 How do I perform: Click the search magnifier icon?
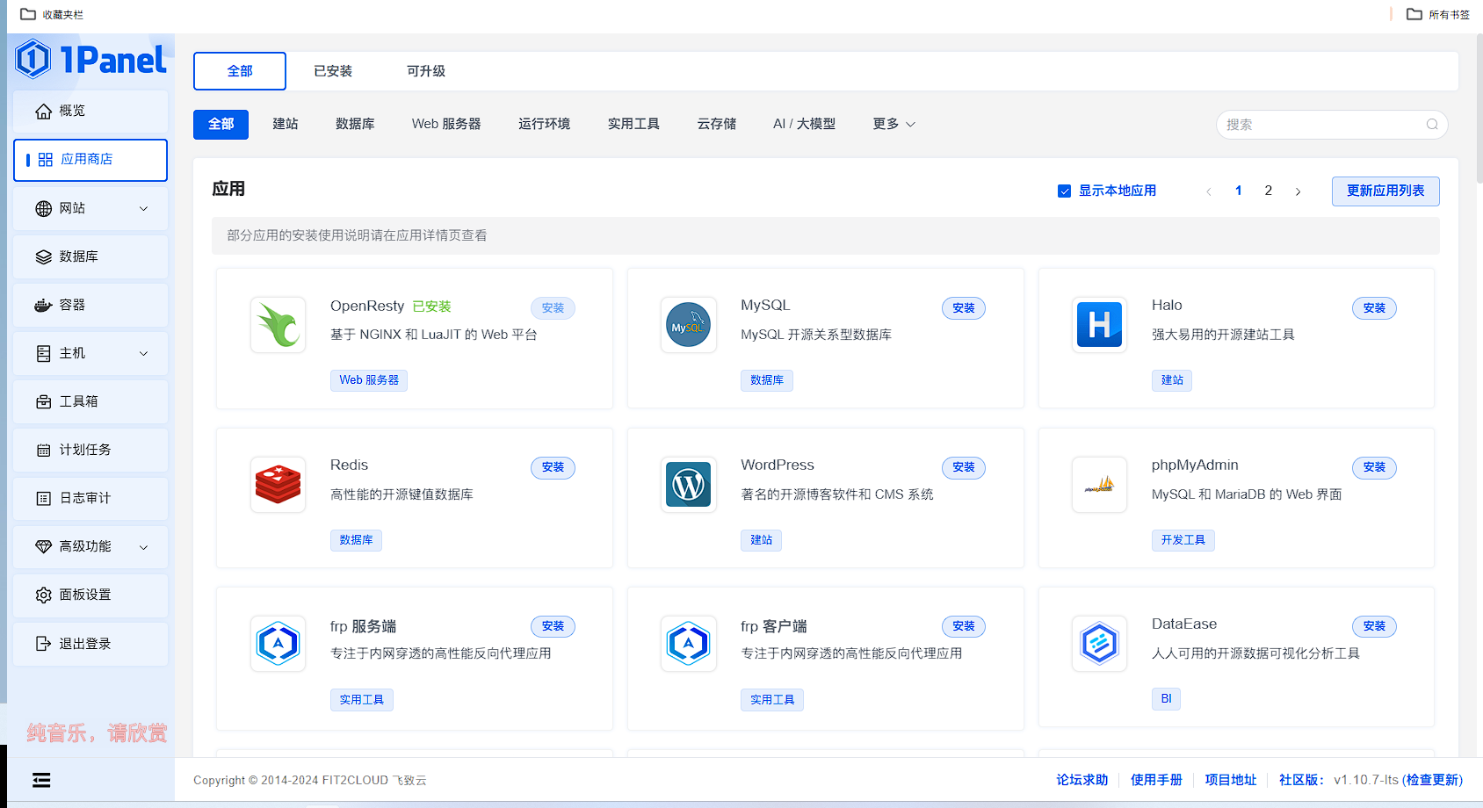[x=1432, y=125]
